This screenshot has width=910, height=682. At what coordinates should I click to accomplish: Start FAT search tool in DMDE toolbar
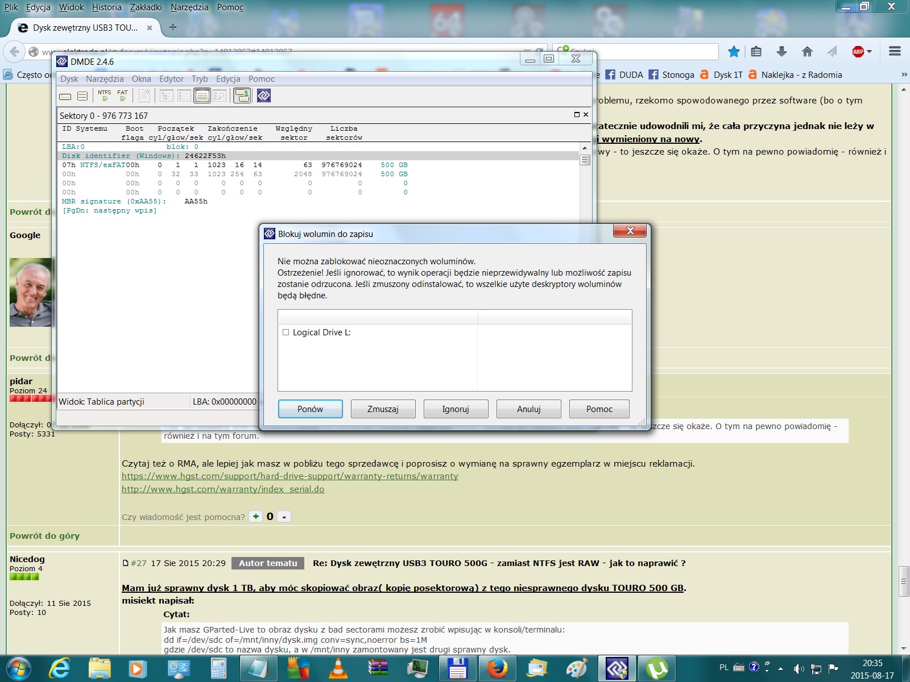pos(122,95)
